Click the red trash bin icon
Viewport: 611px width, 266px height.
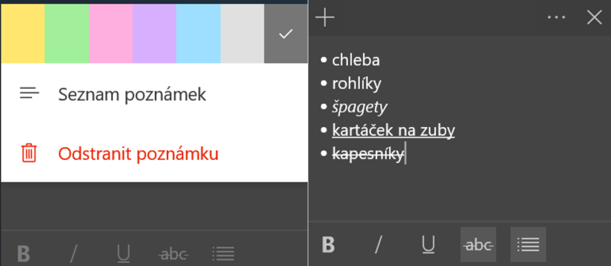pyautogui.click(x=29, y=154)
